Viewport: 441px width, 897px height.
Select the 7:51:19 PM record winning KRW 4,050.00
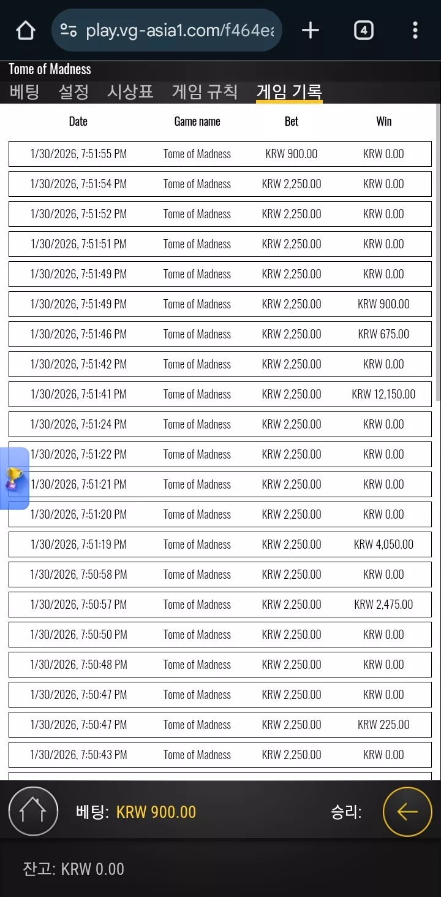tap(220, 544)
